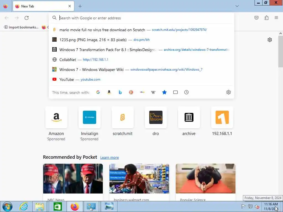
Task: Open the Firefox application menu hamburger
Action: pos(276,18)
